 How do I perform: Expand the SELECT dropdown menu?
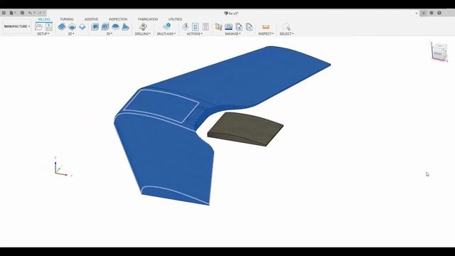[287, 33]
